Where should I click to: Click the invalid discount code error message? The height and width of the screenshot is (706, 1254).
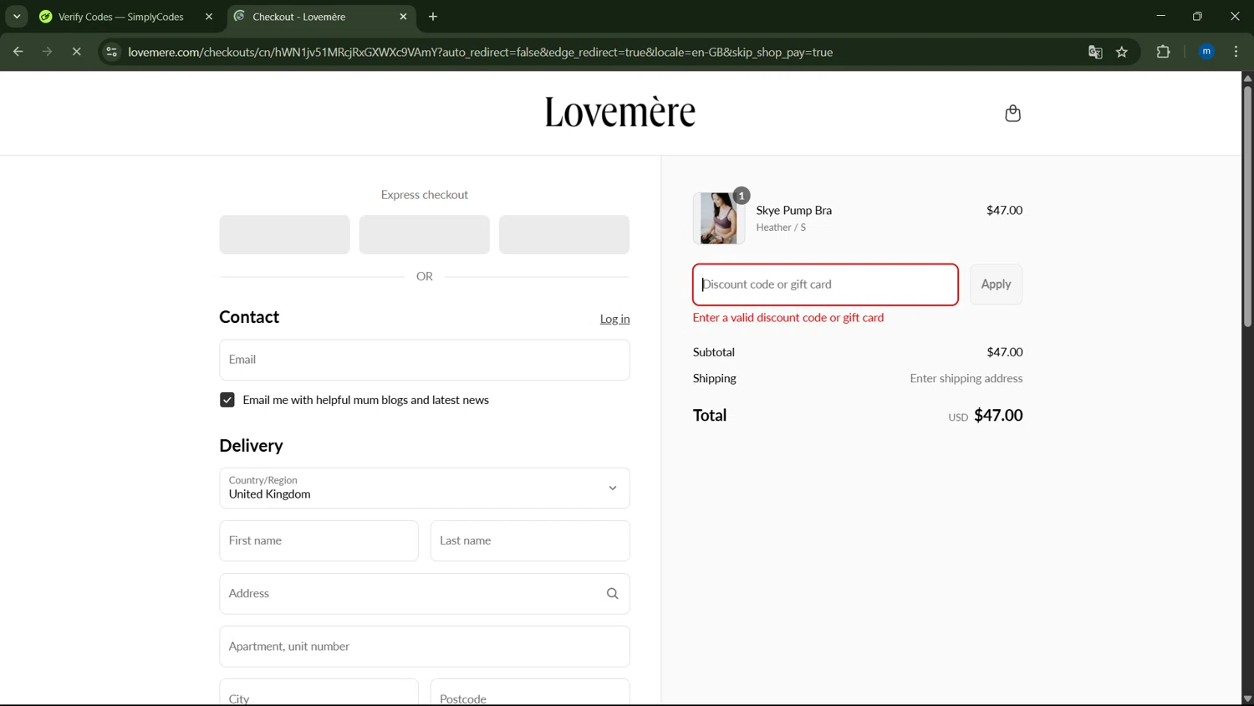tap(788, 318)
